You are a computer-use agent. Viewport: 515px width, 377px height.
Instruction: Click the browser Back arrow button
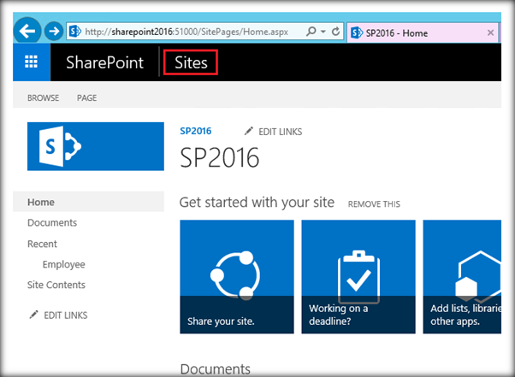click(x=27, y=31)
